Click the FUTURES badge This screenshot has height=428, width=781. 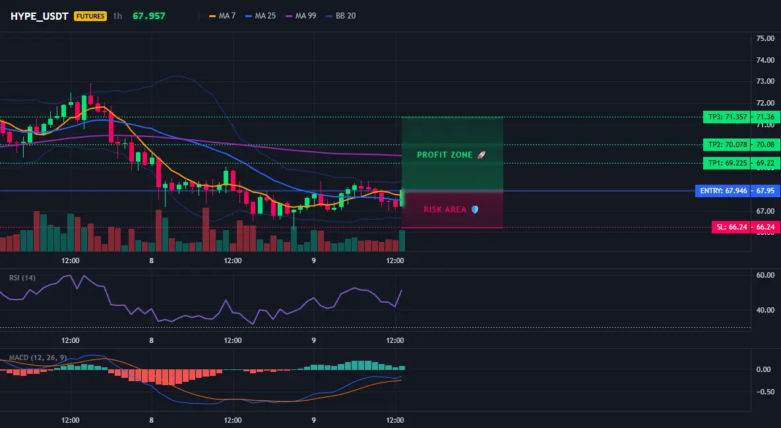pyautogui.click(x=90, y=16)
